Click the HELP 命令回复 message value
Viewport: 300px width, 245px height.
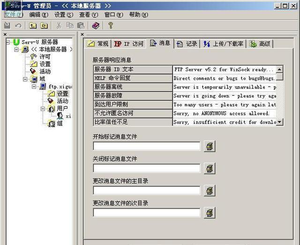(224, 78)
